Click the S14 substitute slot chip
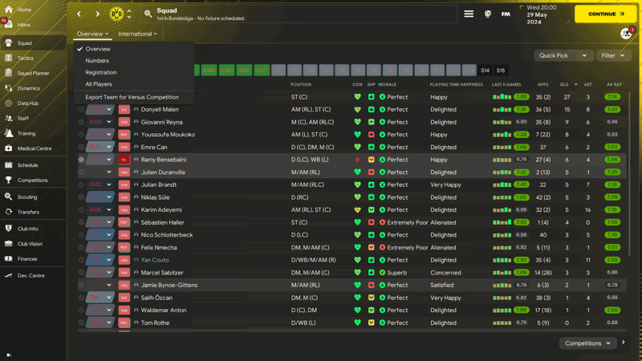Image resolution: width=642 pixels, height=361 pixels. pyautogui.click(x=485, y=71)
